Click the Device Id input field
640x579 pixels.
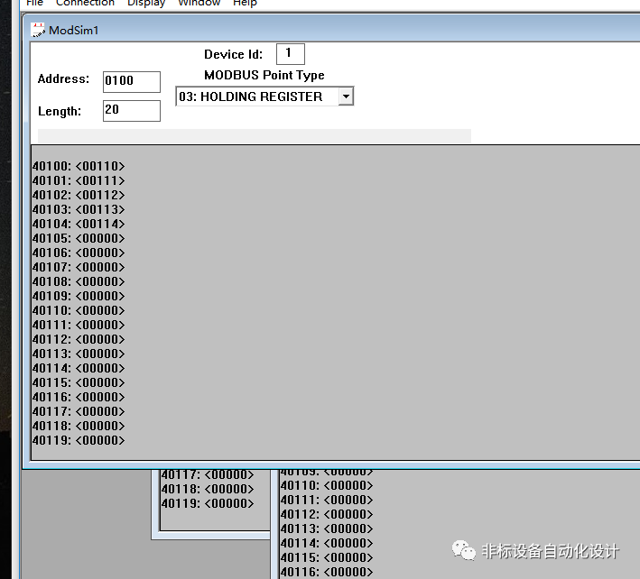coord(290,54)
